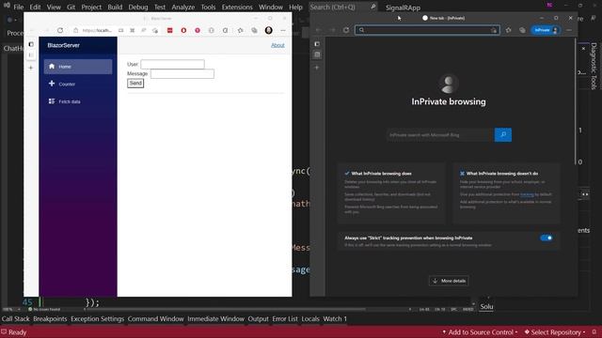
Task: Open the profile avatar in BlazorServer browser
Action: (x=269, y=30)
